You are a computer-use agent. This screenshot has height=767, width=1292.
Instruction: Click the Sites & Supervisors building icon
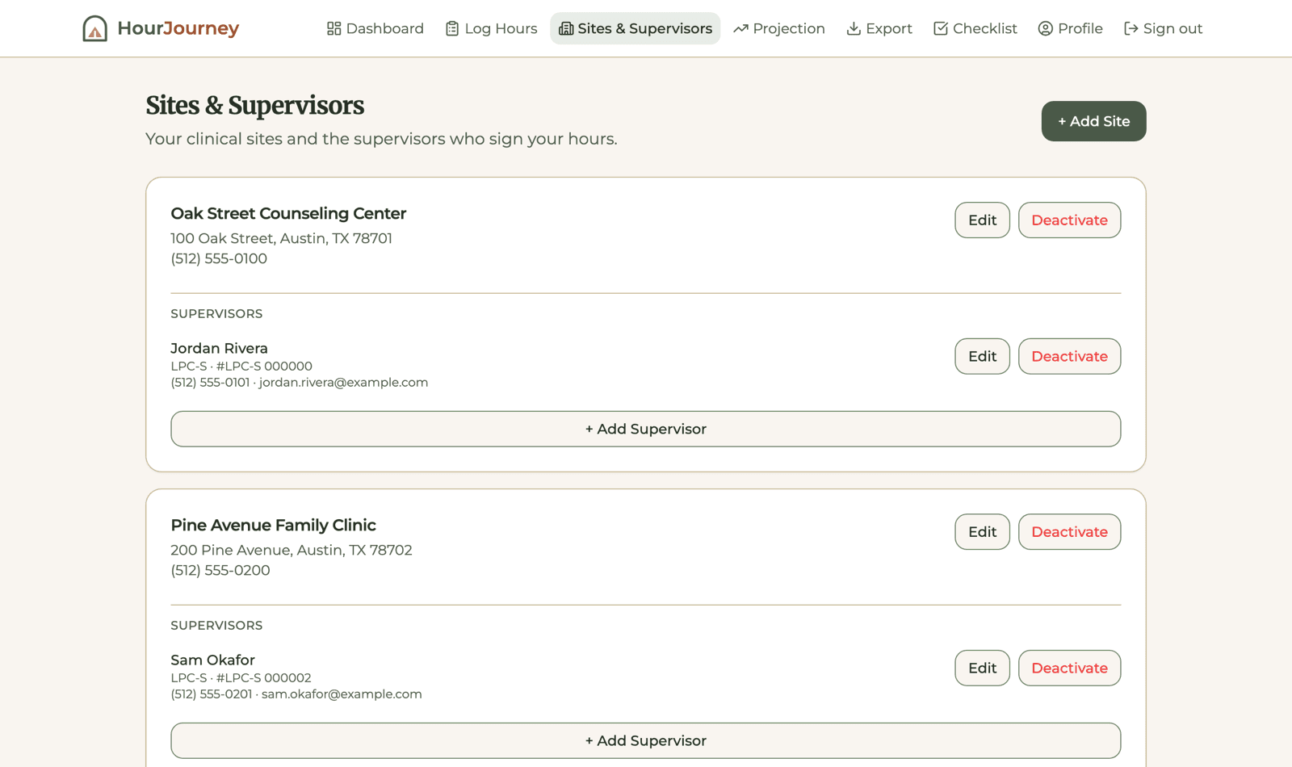click(x=566, y=28)
